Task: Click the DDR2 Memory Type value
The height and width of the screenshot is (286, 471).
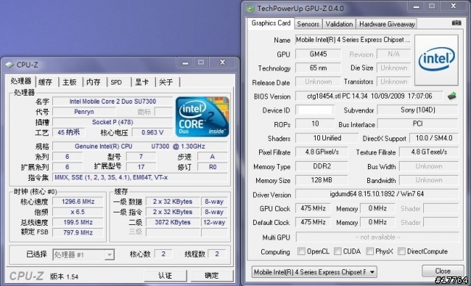Action: click(322, 166)
